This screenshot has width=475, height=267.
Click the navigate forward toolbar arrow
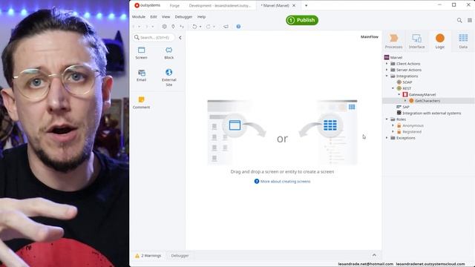[x=147, y=27]
